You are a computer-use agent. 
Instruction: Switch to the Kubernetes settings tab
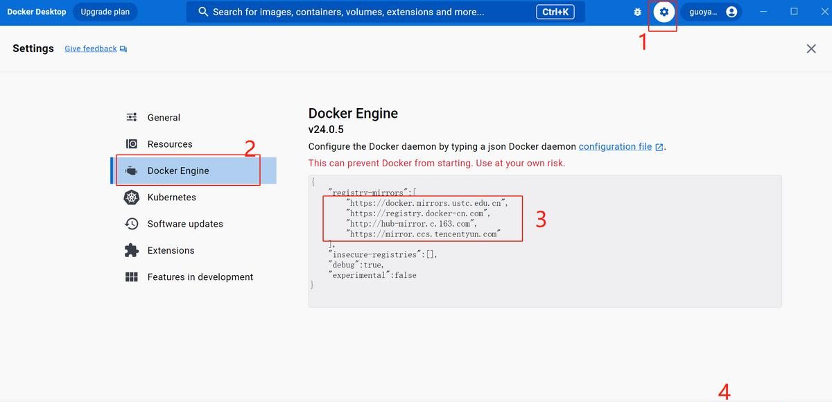point(175,197)
